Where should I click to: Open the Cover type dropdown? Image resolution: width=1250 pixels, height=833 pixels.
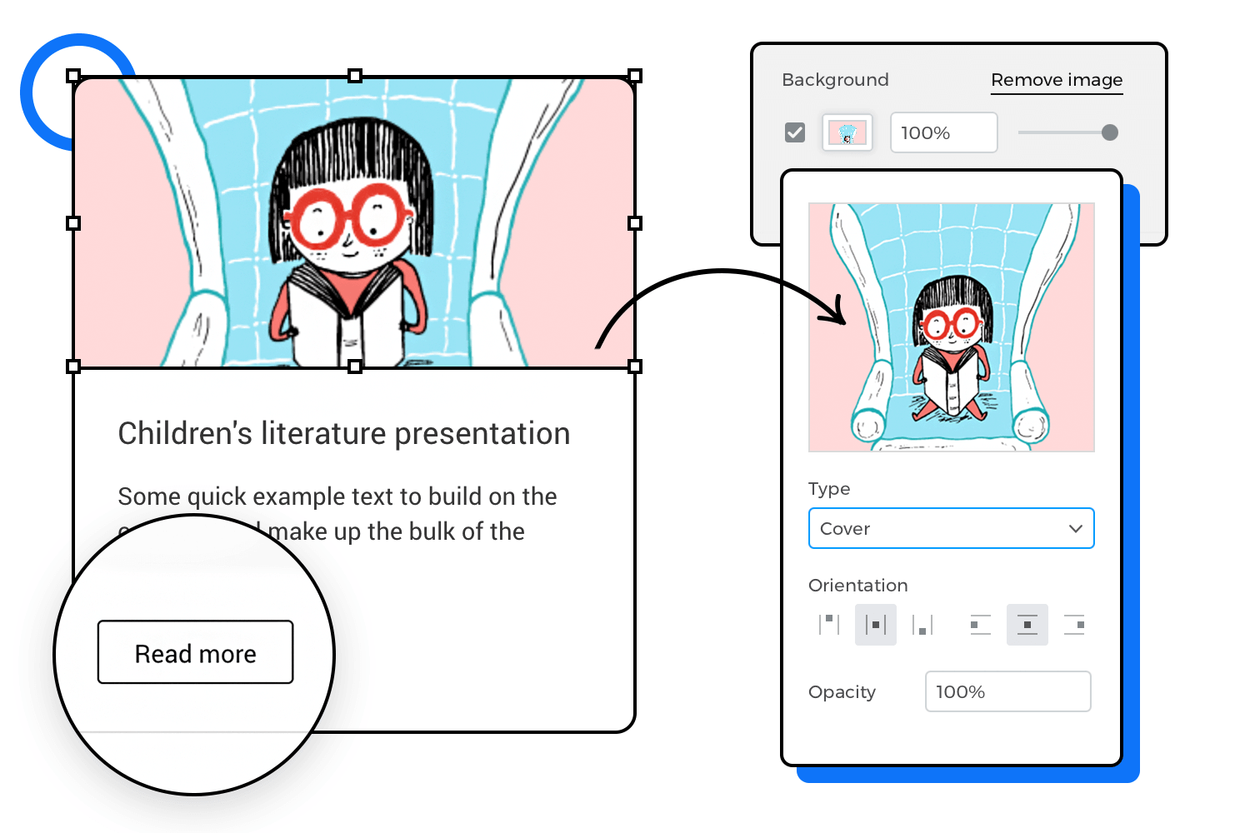point(951,528)
